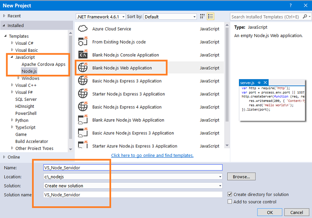The width and height of the screenshot is (312, 218).
Task: Expand the Visual Basic node
Action: (12, 50)
